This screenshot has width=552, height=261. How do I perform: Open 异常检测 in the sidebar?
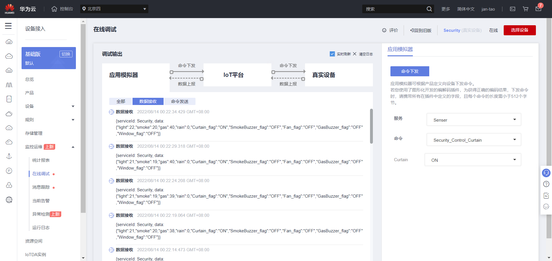point(41,214)
